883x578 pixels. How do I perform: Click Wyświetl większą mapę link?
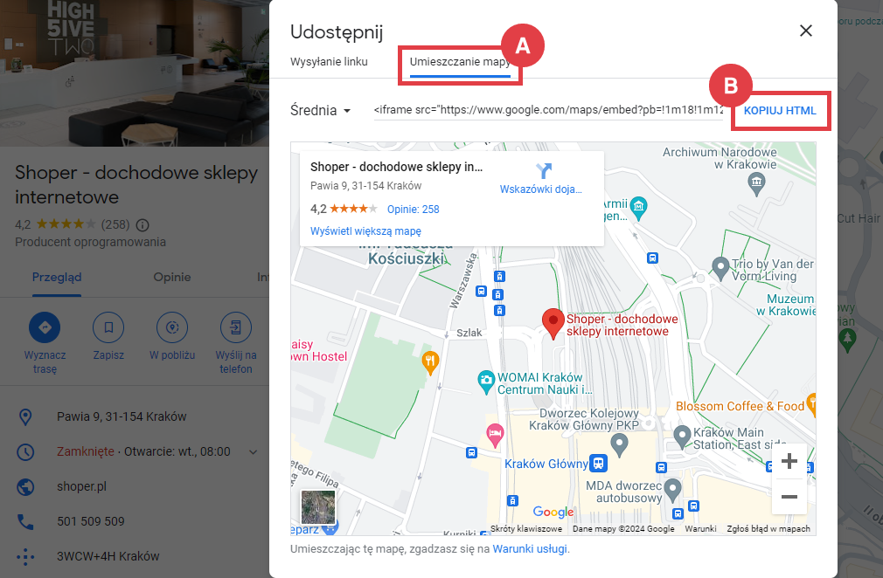point(365,231)
